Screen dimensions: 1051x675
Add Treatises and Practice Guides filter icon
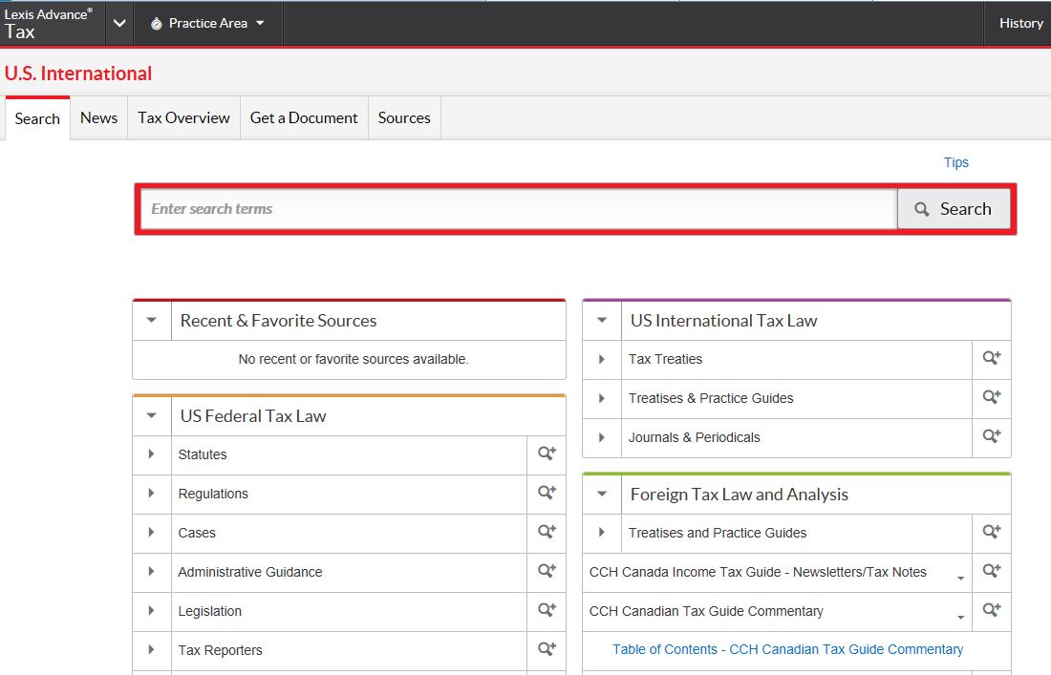tap(992, 532)
